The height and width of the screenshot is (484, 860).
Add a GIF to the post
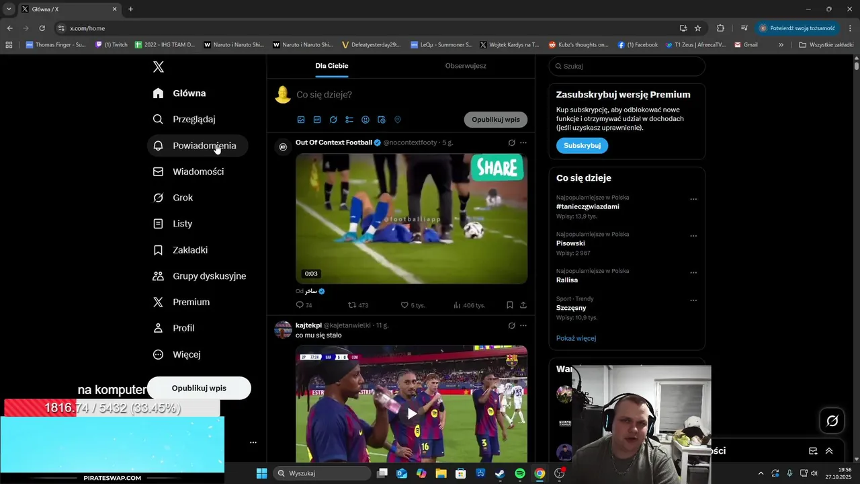tap(317, 120)
